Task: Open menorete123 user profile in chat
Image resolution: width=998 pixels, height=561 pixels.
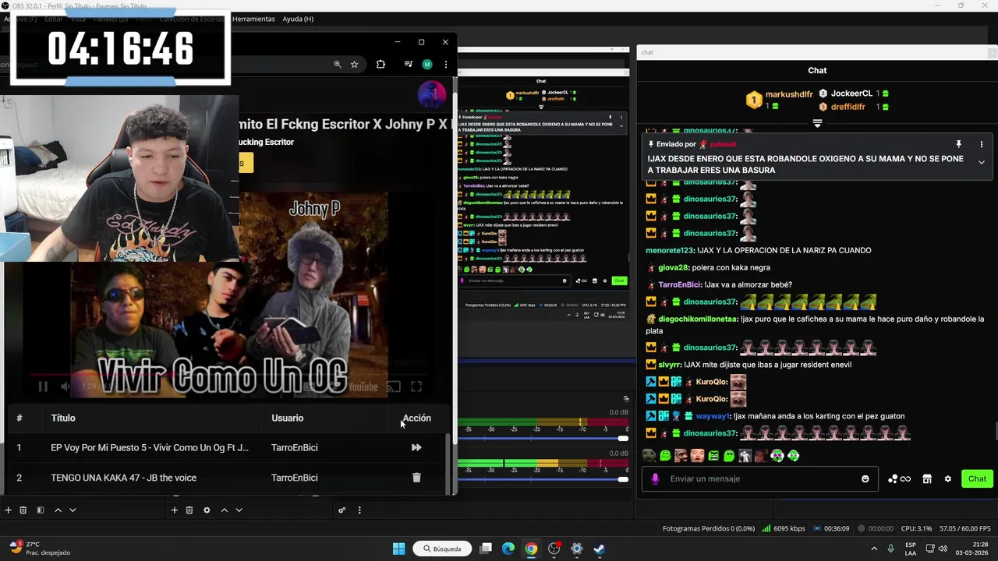Action: click(x=671, y=250)
